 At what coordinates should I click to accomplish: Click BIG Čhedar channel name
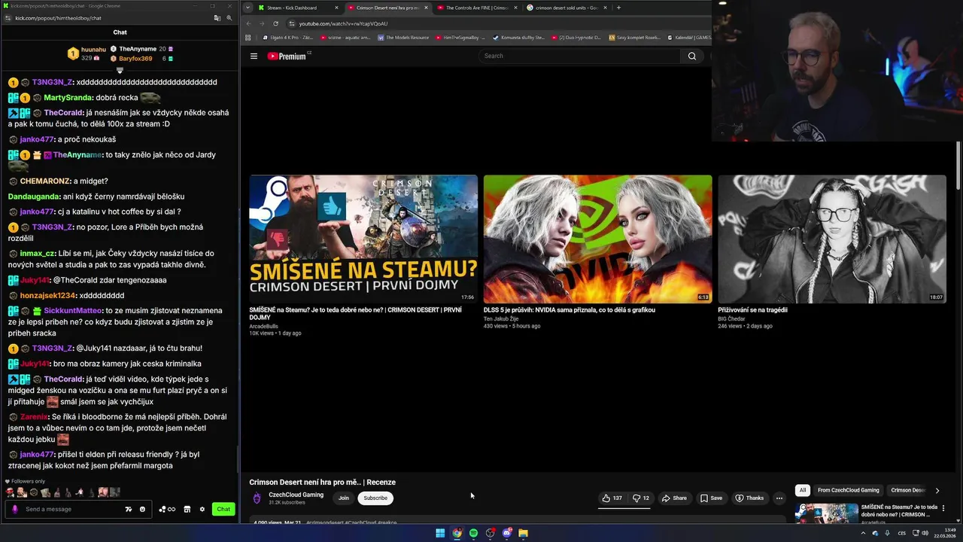[731, 319]
